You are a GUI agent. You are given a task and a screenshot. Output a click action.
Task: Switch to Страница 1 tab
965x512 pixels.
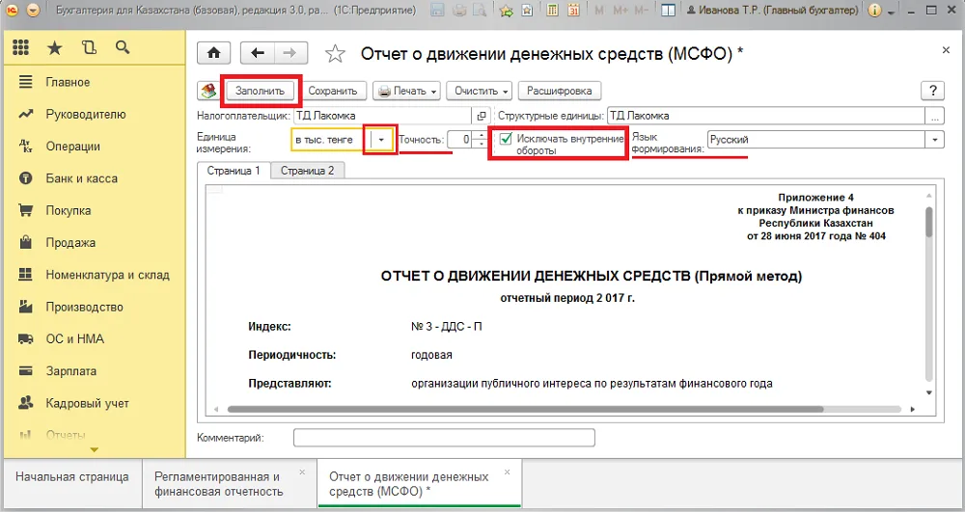[234, 171]
